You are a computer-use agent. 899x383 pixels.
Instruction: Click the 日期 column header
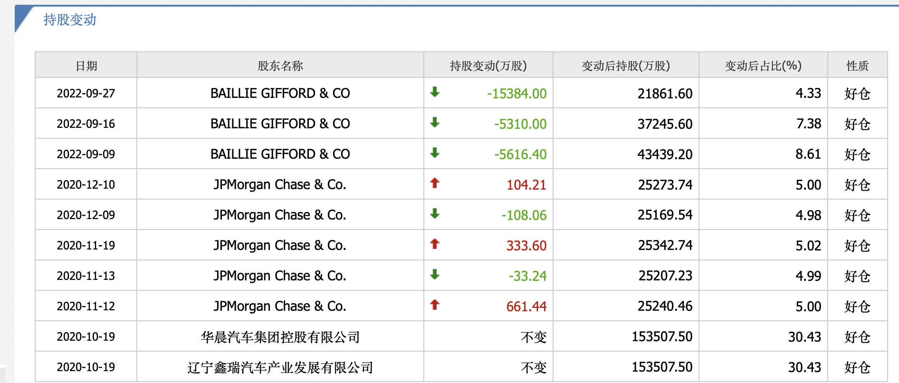(86, 66)
